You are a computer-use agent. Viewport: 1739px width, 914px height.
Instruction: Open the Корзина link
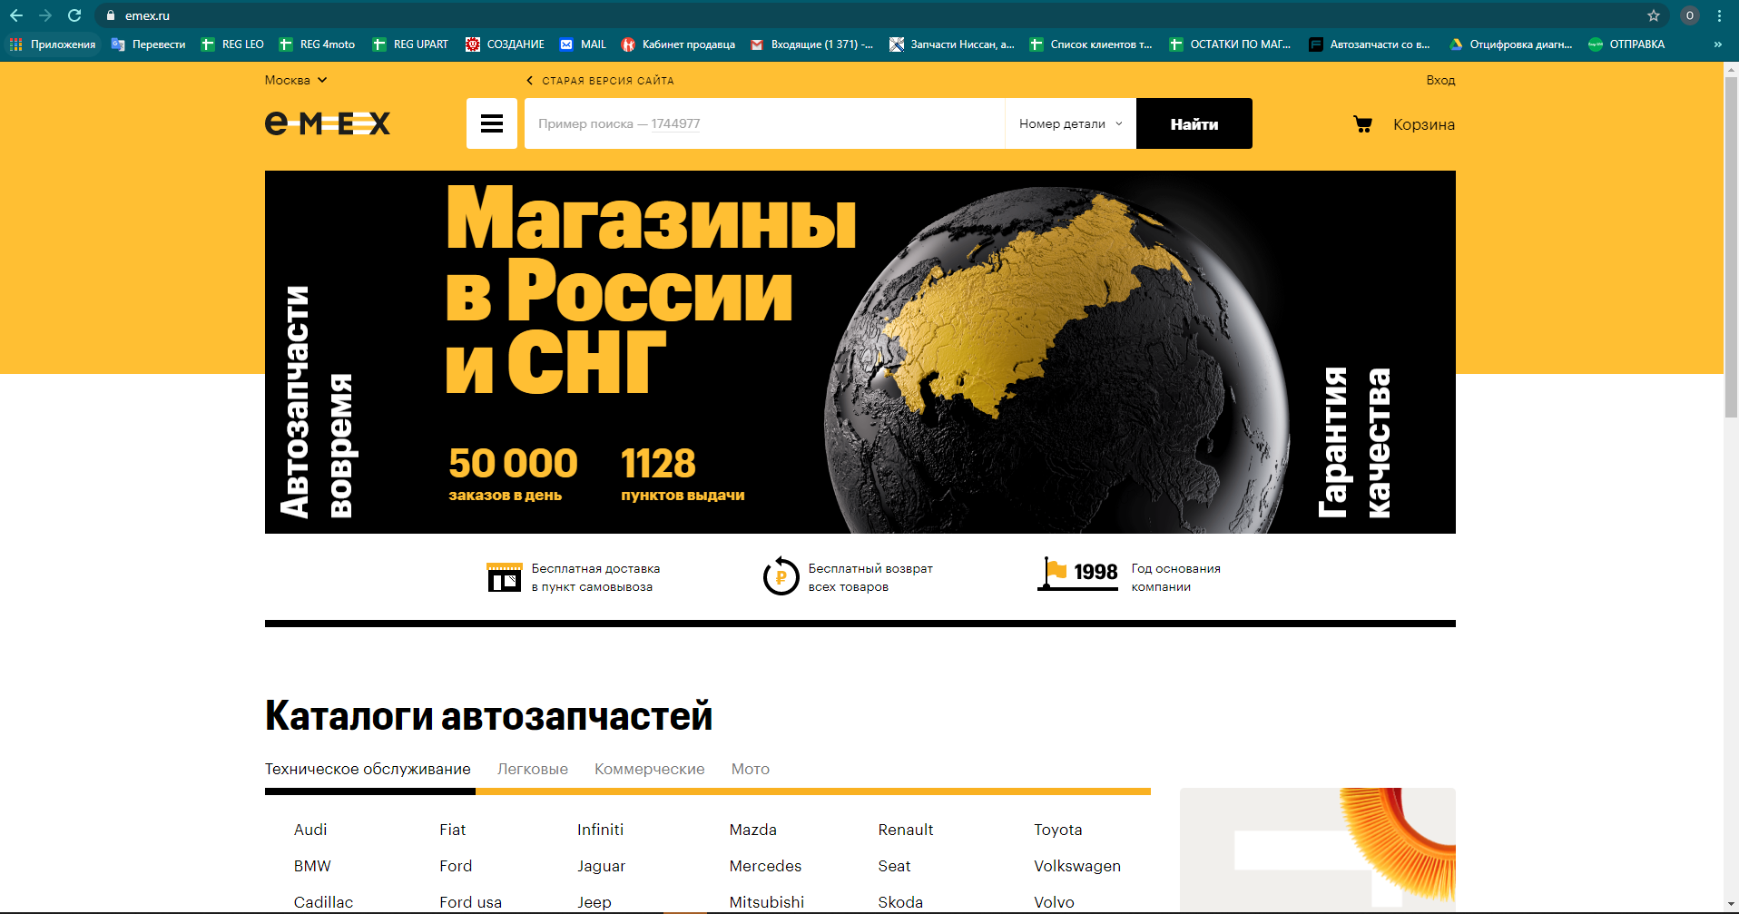pos(1424,124)
